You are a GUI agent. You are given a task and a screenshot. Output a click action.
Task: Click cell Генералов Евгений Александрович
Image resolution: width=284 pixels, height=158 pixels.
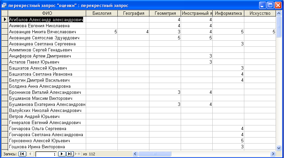pyautogui.click(x=47, y=122)
